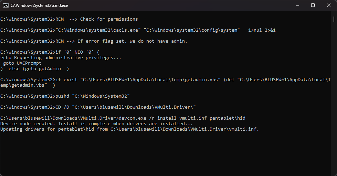The image size is (337, 176).
Task: Click the cmd.exe icon in title bar
Action: [x=6, y=5]
